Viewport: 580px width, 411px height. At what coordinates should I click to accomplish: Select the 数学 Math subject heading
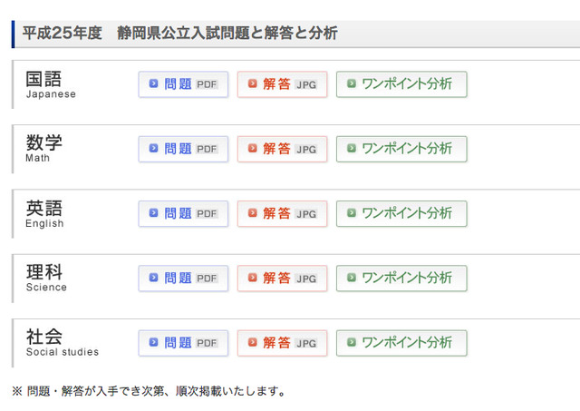point(43,148)
